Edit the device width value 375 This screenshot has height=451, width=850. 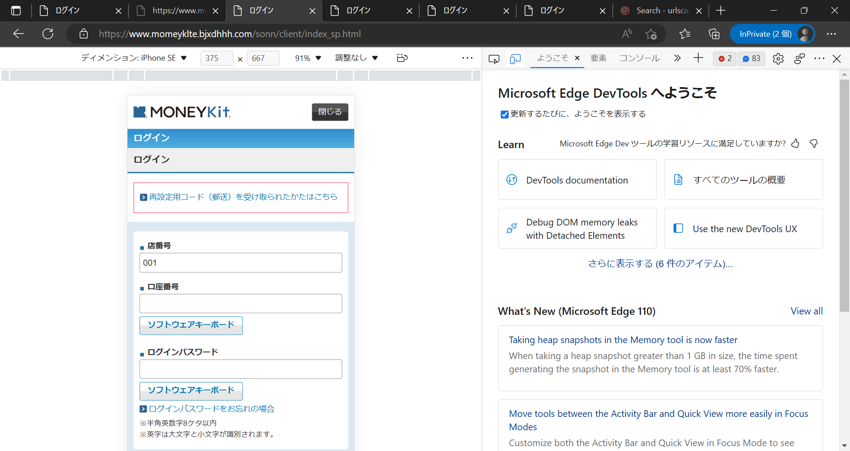tap(216, 58)
